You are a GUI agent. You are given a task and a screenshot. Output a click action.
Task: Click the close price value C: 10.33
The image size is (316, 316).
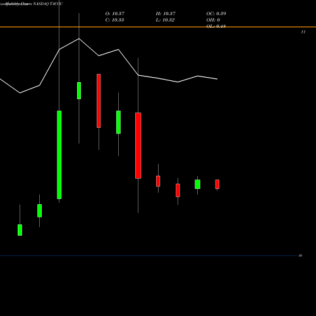[114, 20]
